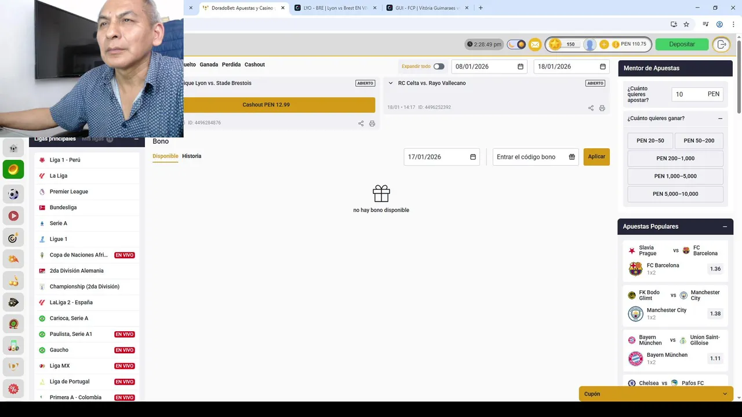Screen dimensions: 742x417
Task: Share the Lyon vs. Stade Brestois bet
Action: [361, 123]
